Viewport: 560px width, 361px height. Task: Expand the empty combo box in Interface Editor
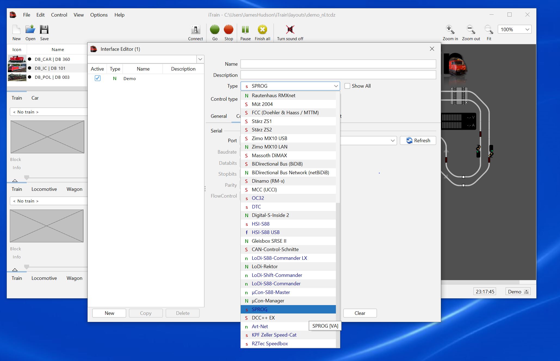tap(200, 59)
